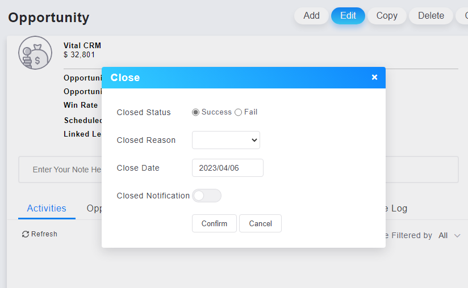
Task: Open the Closed Reason dropdown
Action: (225, 140)
